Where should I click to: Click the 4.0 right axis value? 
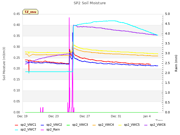pos(167,34)
